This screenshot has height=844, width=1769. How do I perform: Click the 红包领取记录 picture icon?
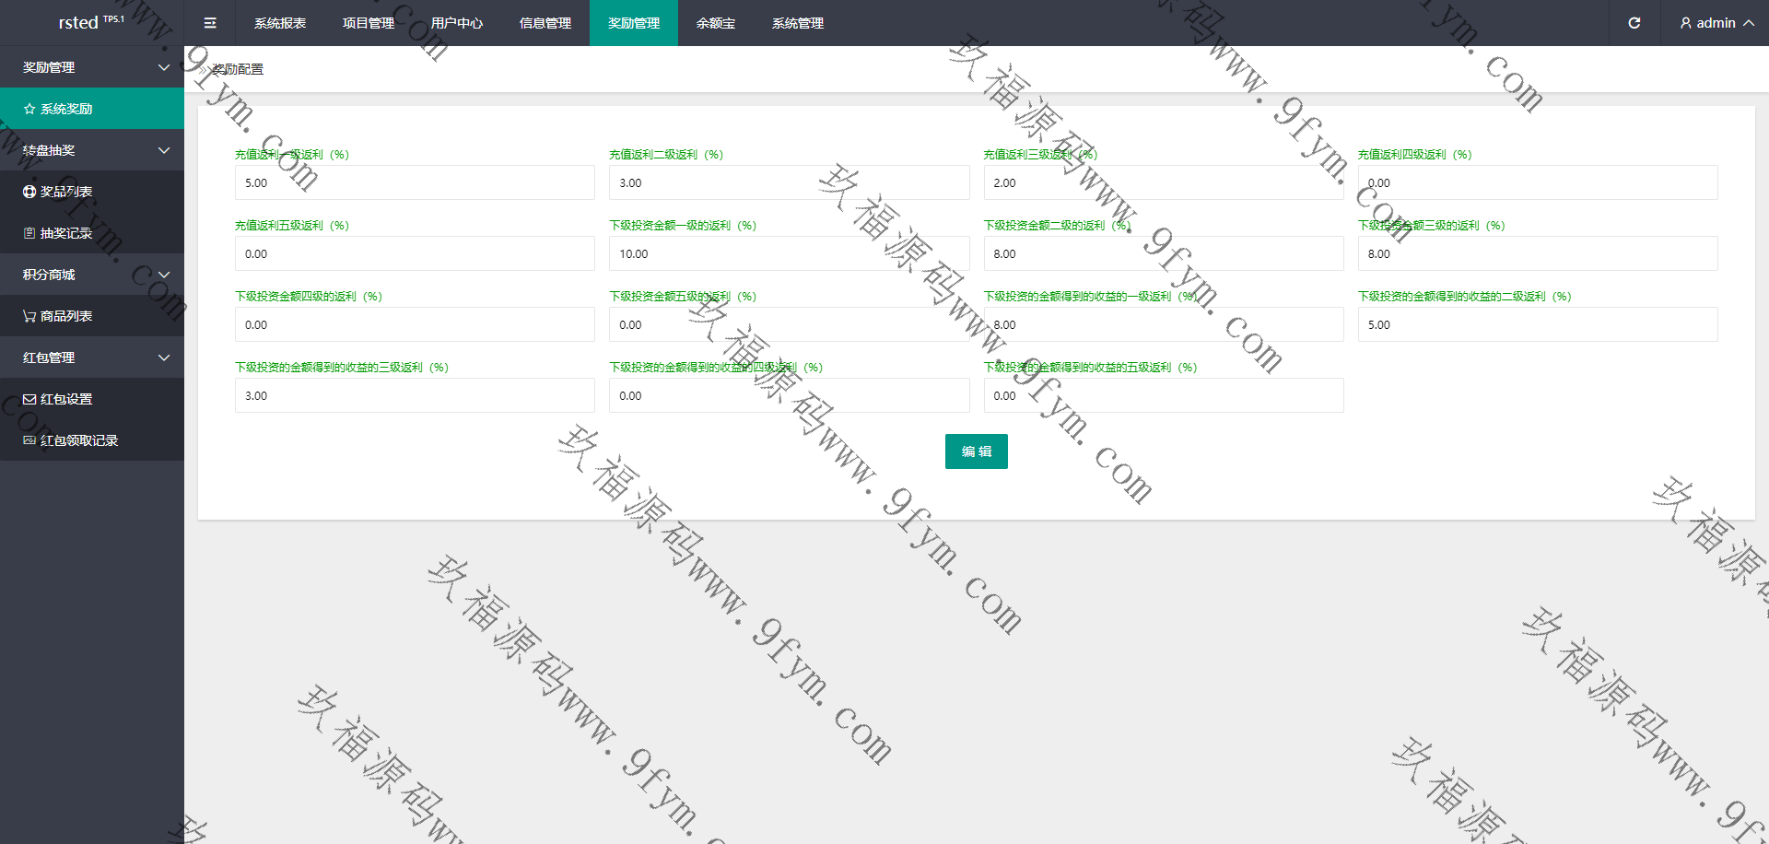pyautogui.click(x=29, y=440)
